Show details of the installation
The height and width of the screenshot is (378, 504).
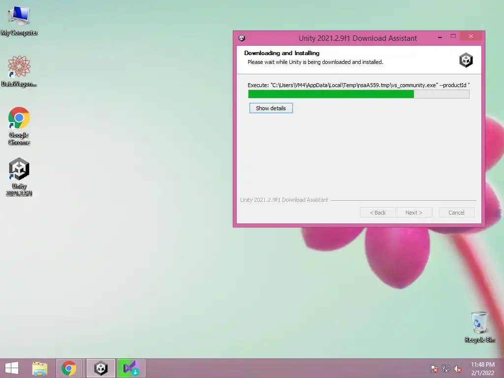[x=271, y=108]
